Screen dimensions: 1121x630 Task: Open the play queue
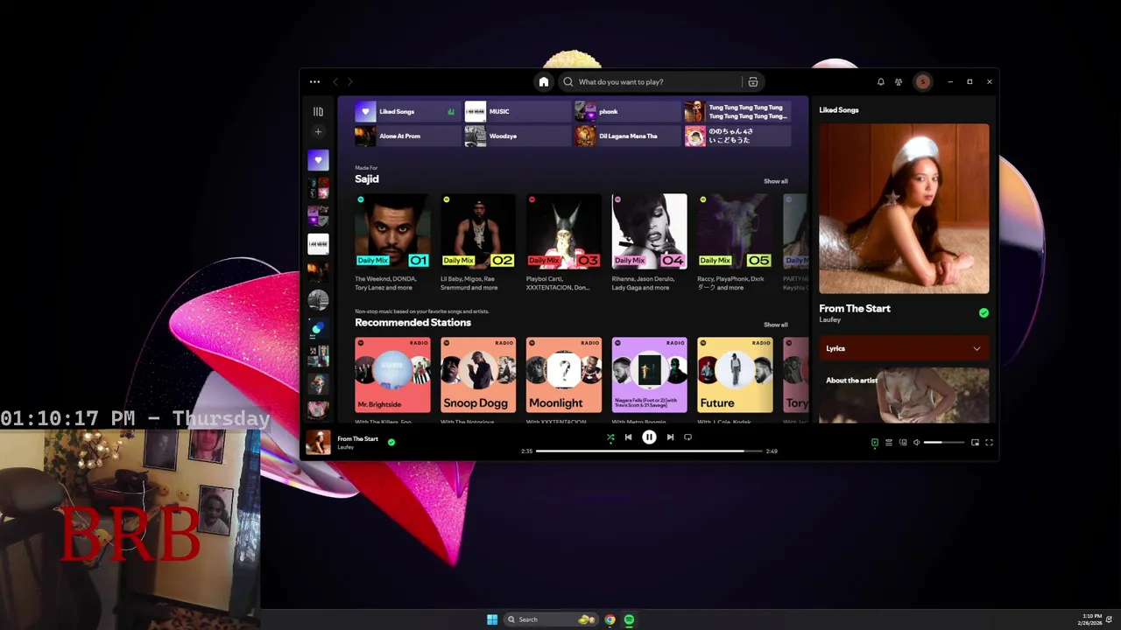point(888,443)
